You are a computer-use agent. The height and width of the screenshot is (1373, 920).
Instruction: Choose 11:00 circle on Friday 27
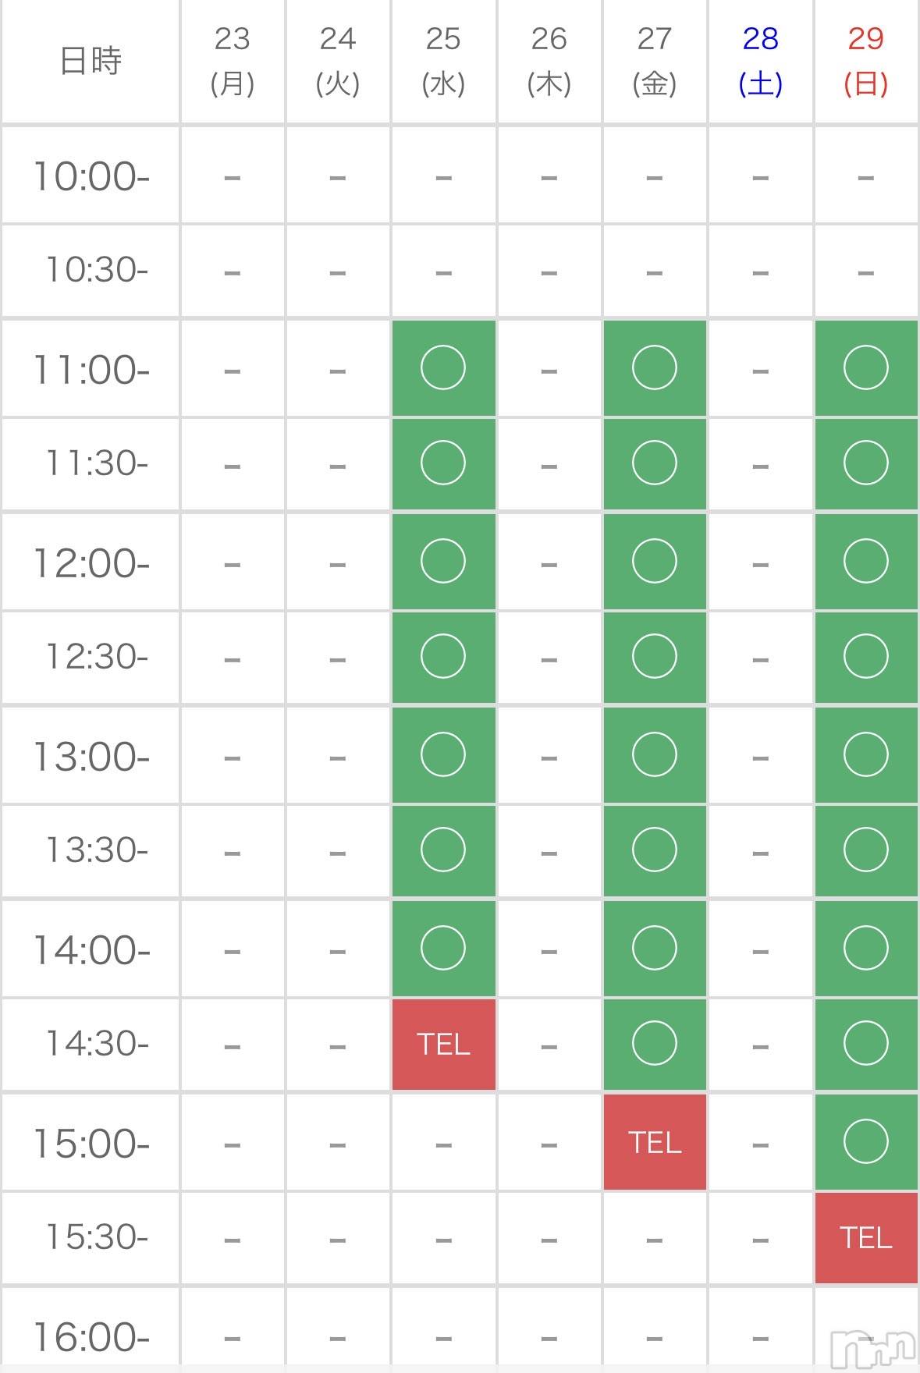[654, 368]
